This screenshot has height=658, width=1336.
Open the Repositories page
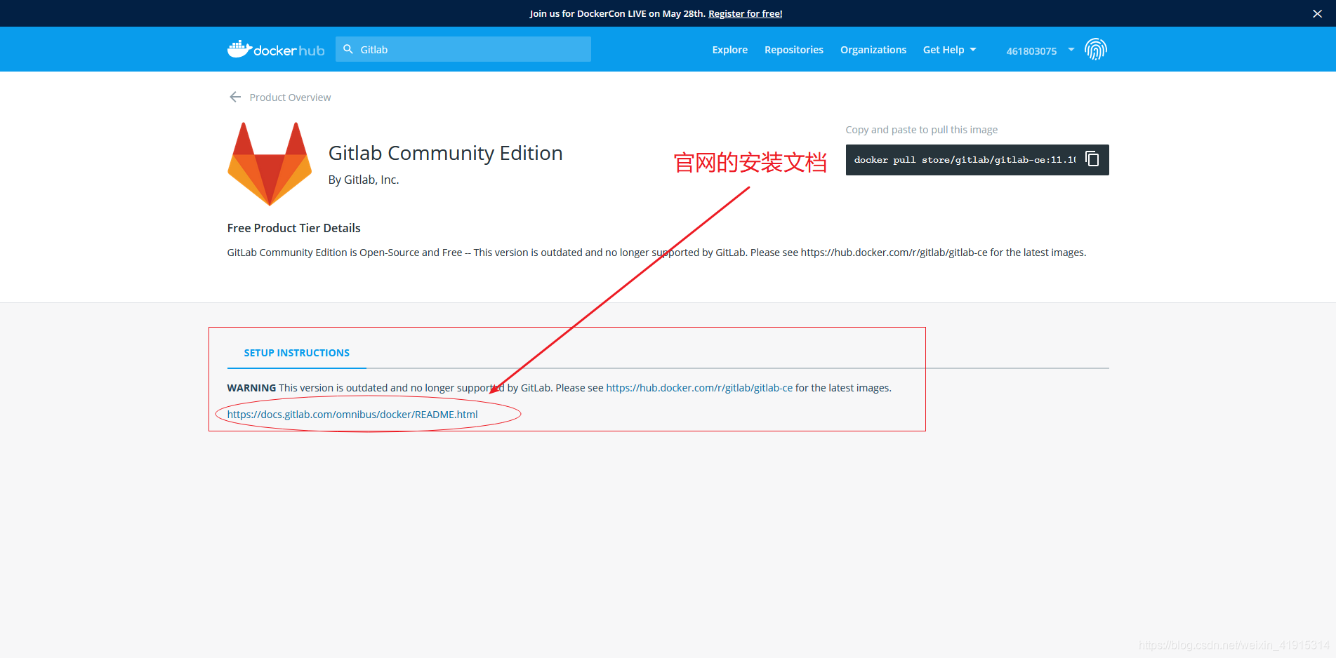794,50
